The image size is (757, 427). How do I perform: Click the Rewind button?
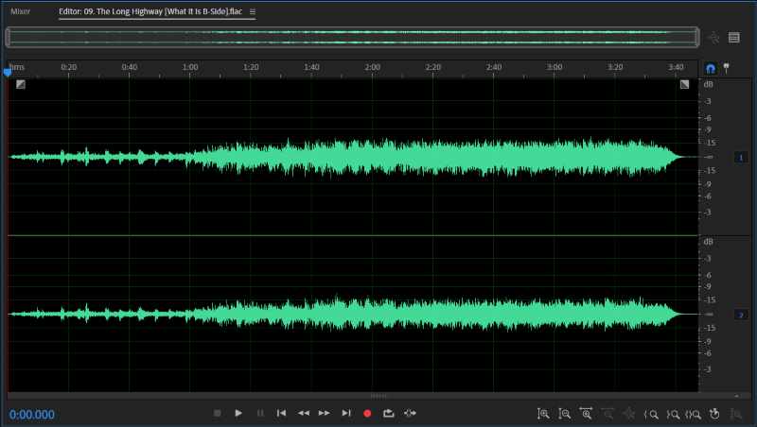click(303, 413)
